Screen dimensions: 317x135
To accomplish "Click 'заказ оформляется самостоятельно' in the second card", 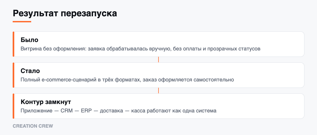I will pos(188,80).
